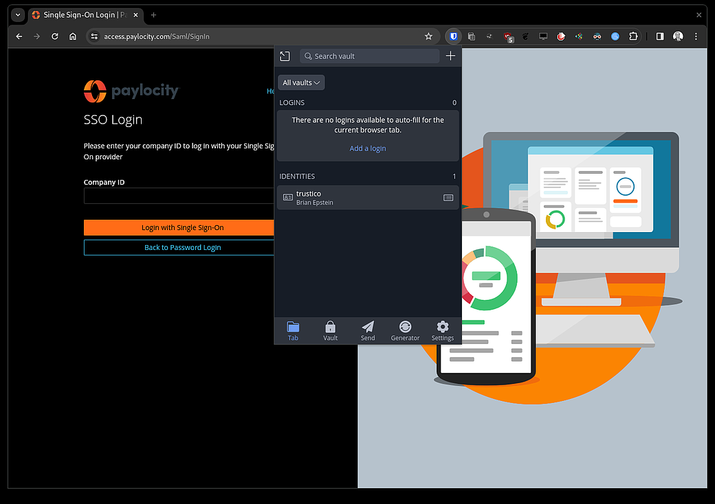Expand the All vaults dropdown
Viewport: 715px width, 504px height.
pos(301,82)
